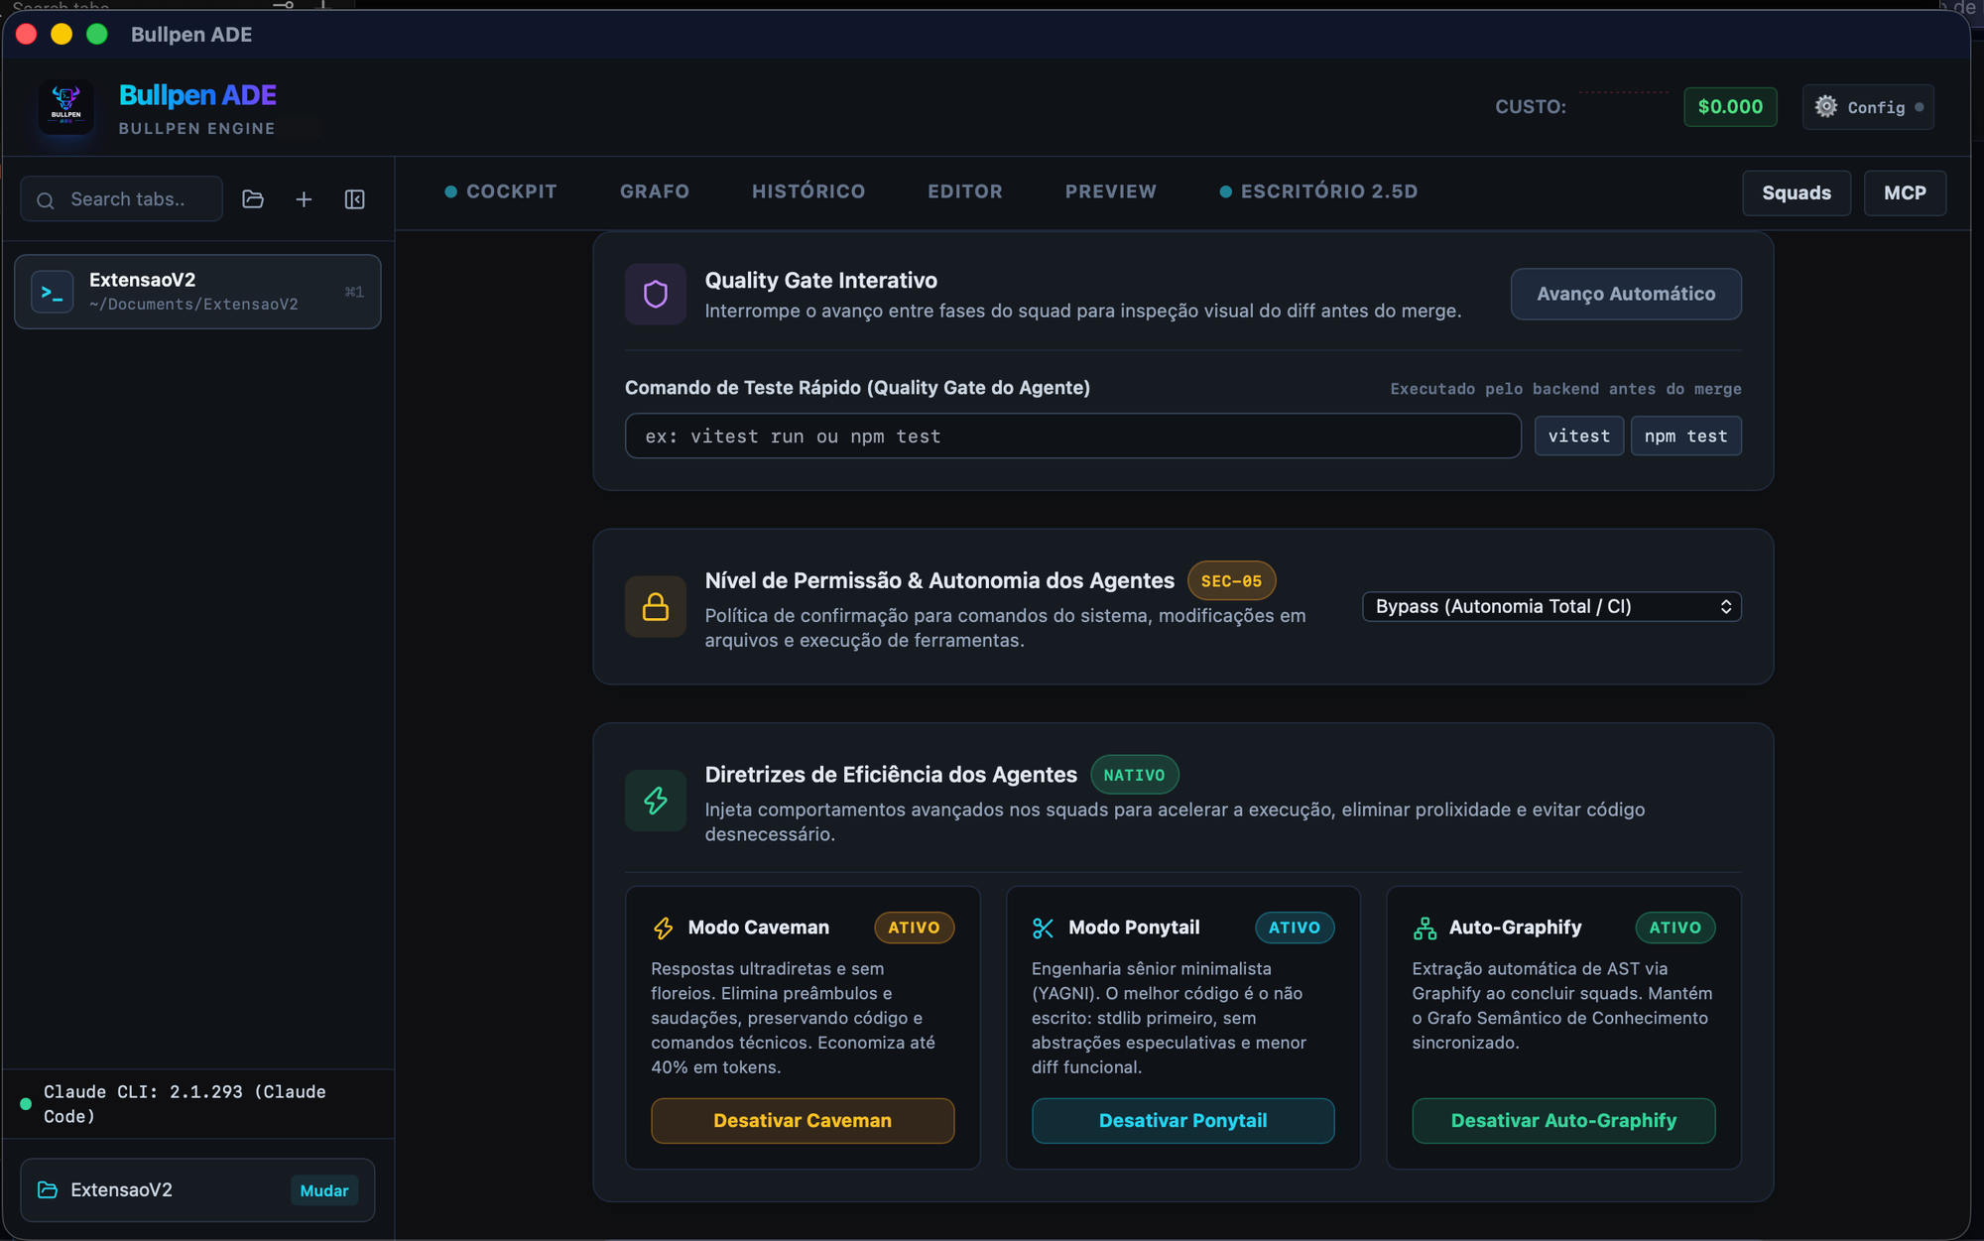Click the $0.000 cost badge
1984x1241 pixels.
click(1730, 106)
